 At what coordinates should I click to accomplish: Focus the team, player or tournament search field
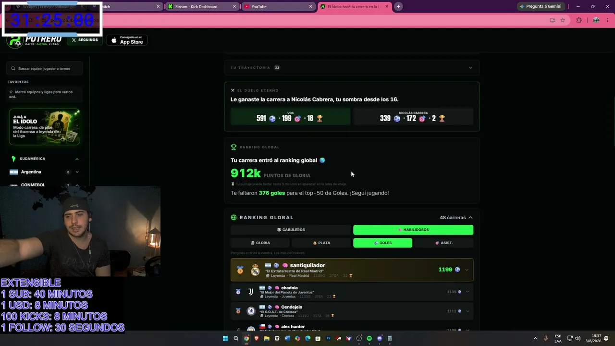[45, 69]
